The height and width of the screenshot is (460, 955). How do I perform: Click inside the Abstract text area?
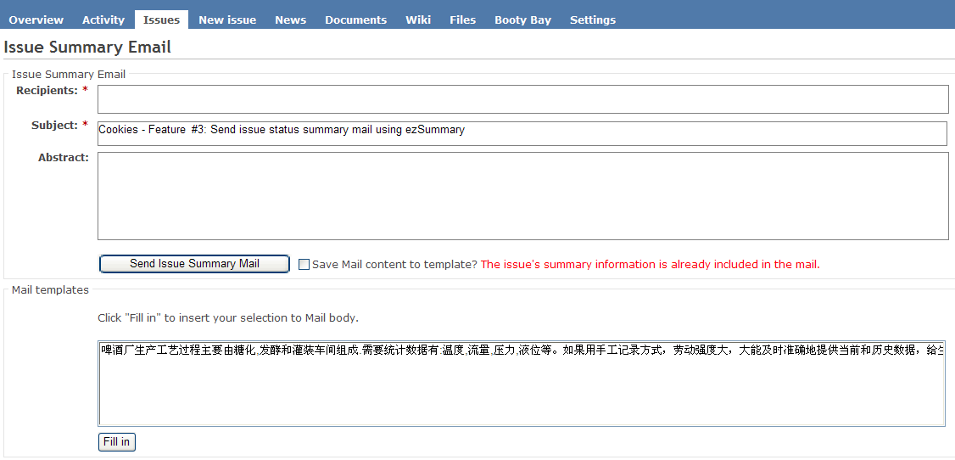click(522, 196)
